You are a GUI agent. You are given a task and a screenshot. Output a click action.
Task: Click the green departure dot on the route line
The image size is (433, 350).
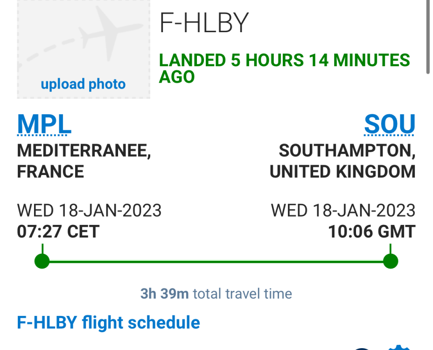click(42, 261)
